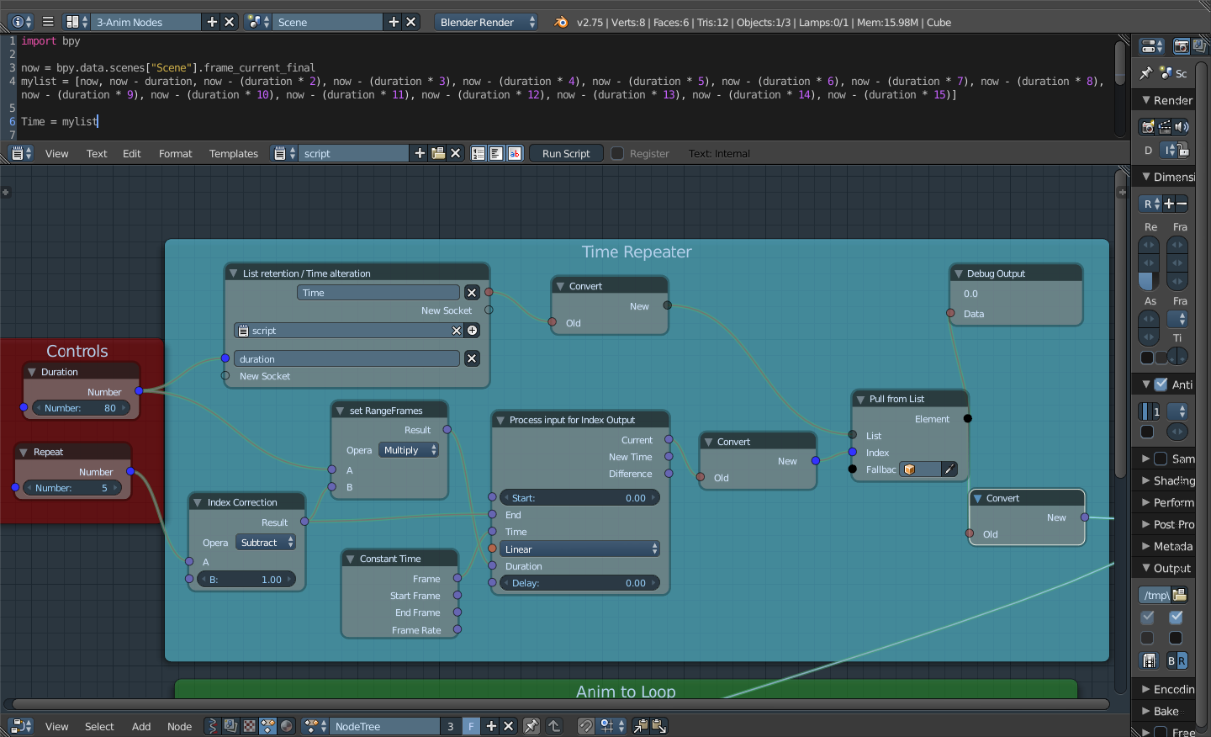Collapse the Duration node
The image size is (1211, 737).
32,372
